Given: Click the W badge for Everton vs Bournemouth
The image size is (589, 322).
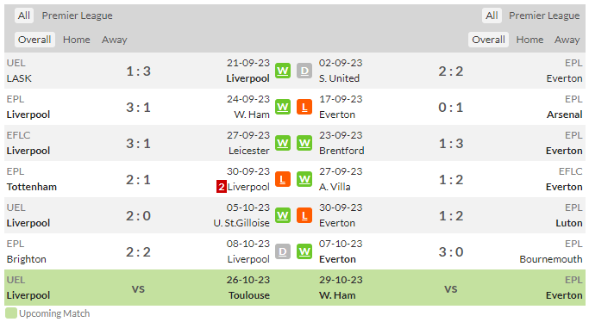Looking at the screenshot, I should coord(304,252).
